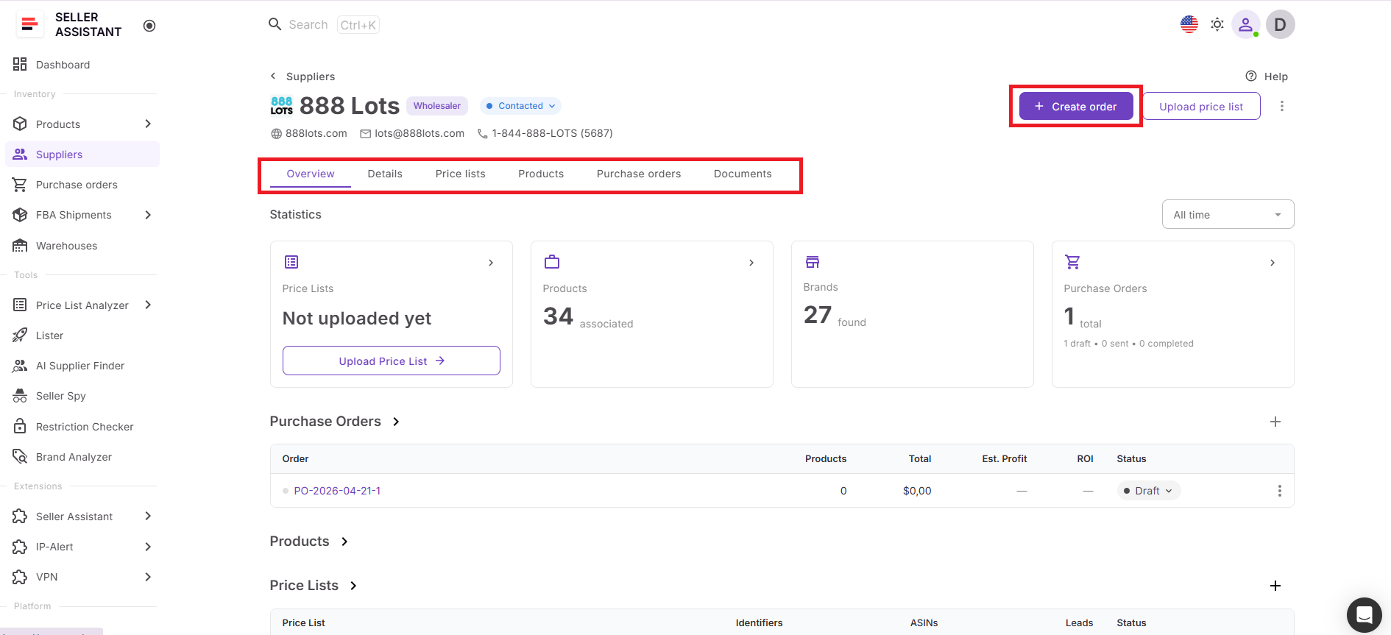Change language via the US flag icon
The height and width of the screenshot is (635, 1391).
coord(1189,24)
